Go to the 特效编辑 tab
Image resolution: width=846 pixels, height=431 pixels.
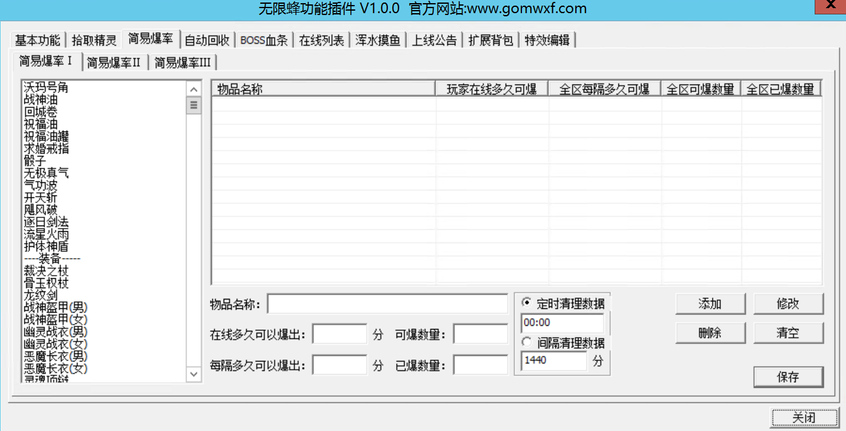[x=547, y=40]
